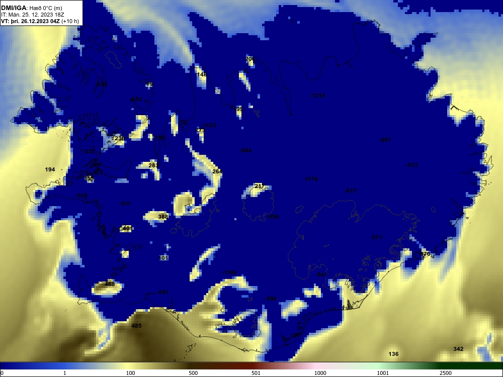This screenshot has height=377, width=503.
Task: Click the legend tick label "2500"
Action: [x=446, y=373]
